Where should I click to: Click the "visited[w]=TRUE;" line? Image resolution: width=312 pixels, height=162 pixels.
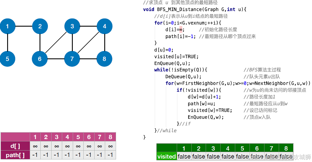[210, 110]
